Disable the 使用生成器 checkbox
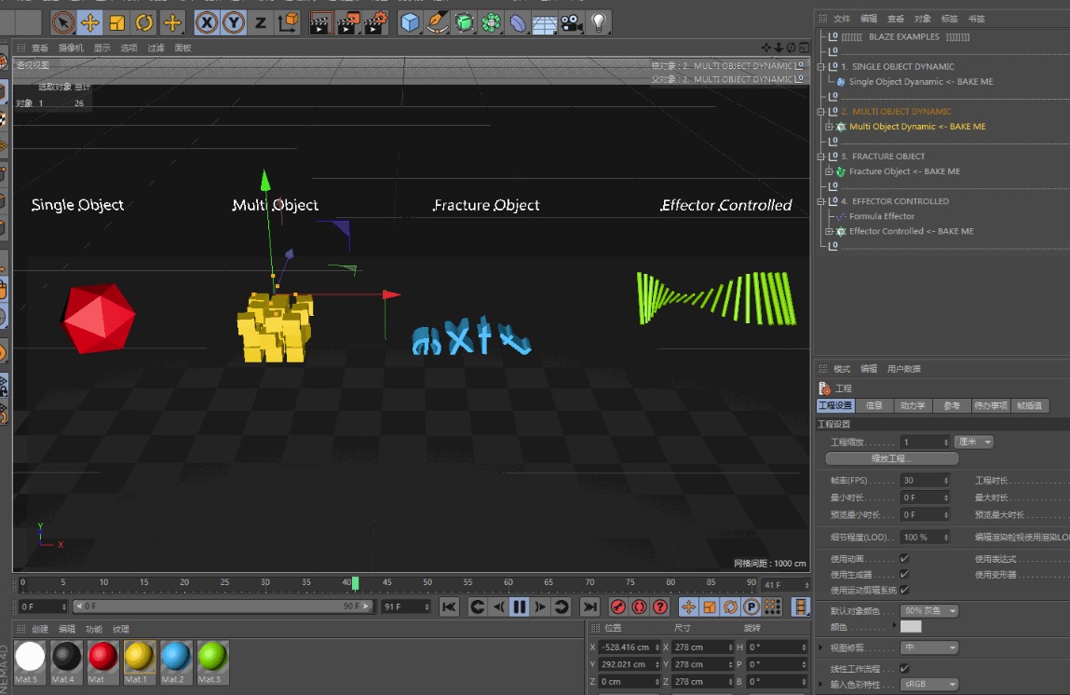This screenshot has height=695, width=1070. click(x=904, y=575)
